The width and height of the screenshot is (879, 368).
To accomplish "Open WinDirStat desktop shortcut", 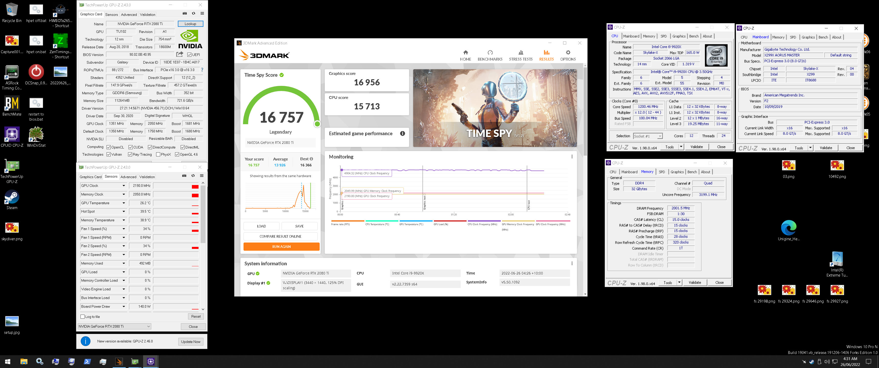I will [x=36, y=137].
